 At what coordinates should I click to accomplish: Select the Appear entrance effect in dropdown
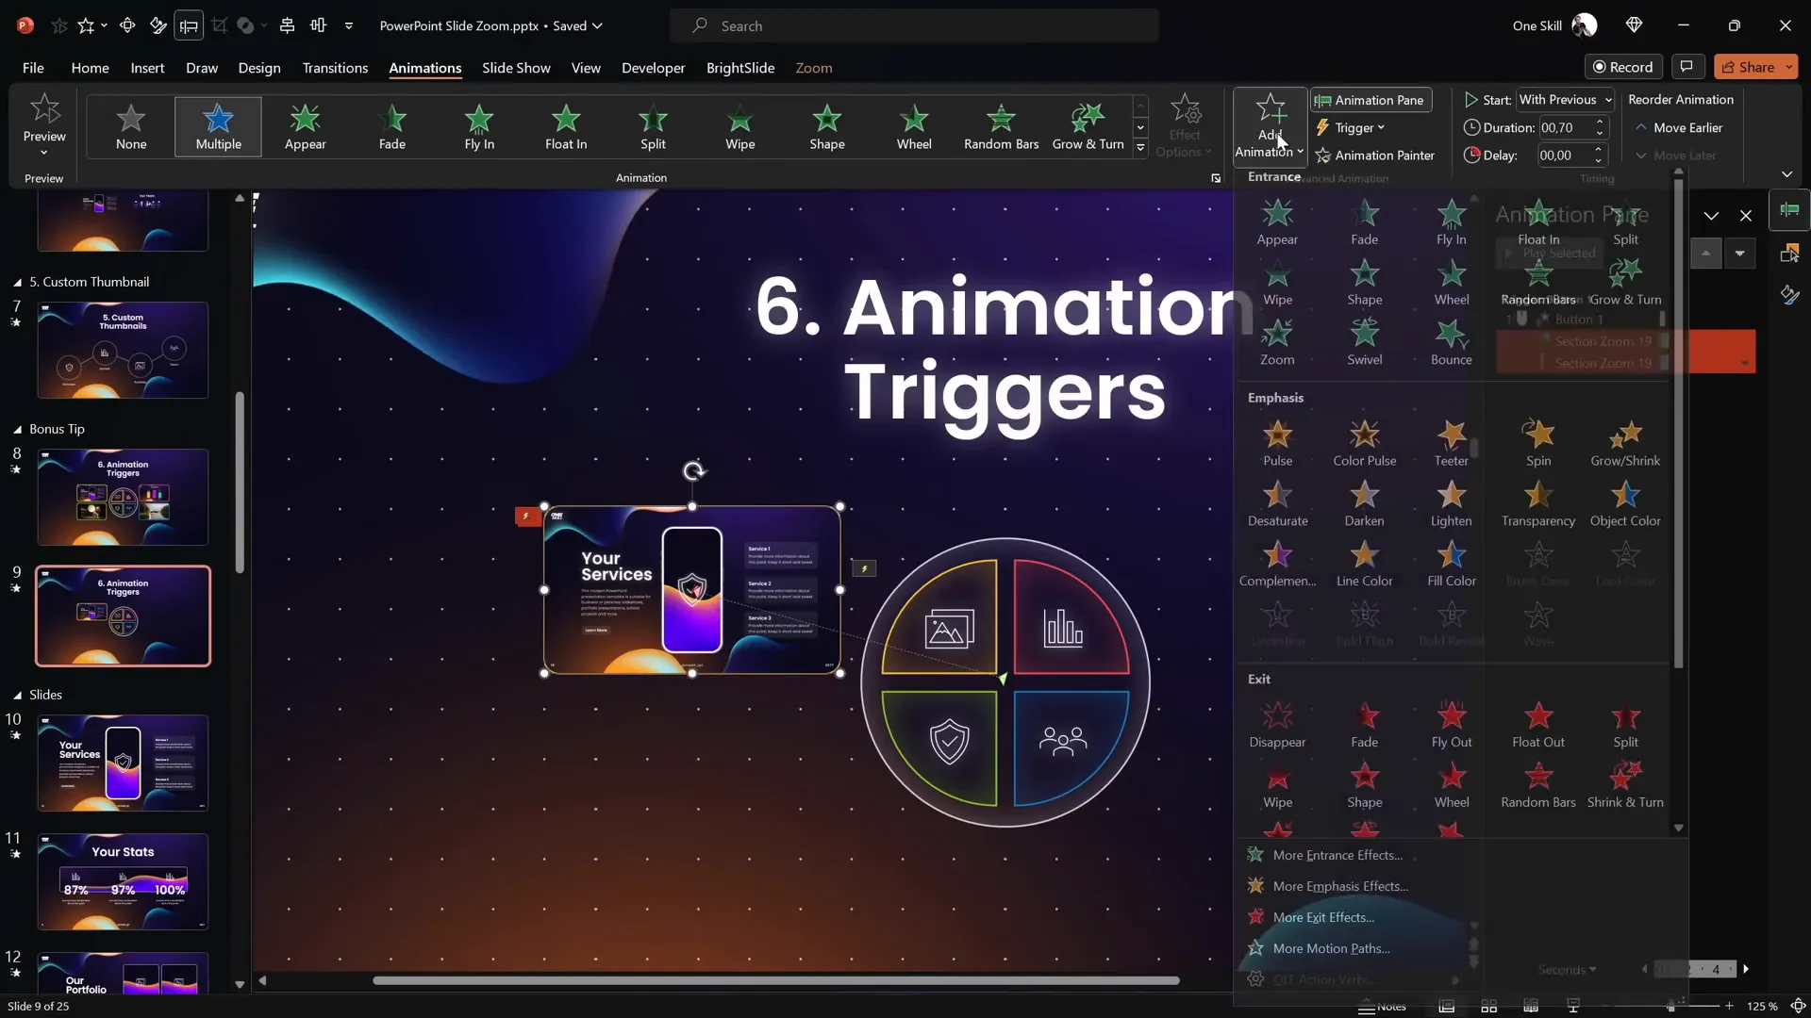coord(1277,222)
